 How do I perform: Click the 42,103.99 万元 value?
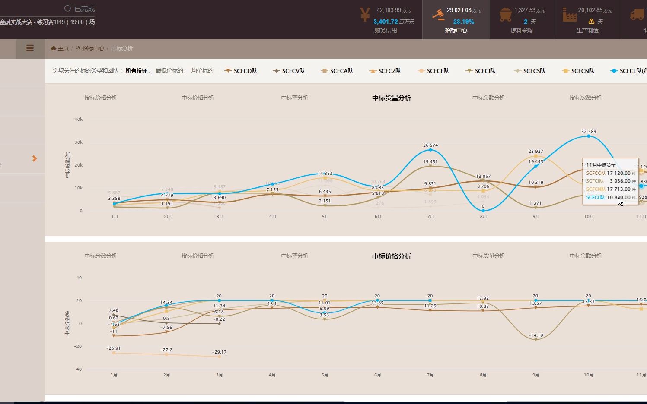(394, 10)
